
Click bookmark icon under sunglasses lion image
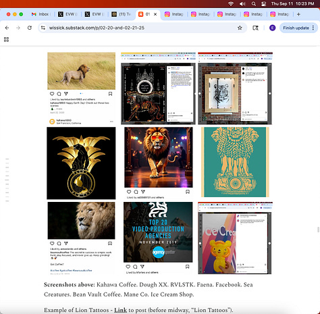tap(188, 192)
